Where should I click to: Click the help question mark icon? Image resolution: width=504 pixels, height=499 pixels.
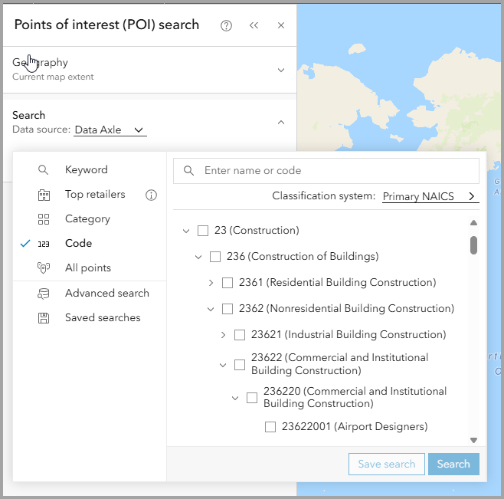(226, 25)
